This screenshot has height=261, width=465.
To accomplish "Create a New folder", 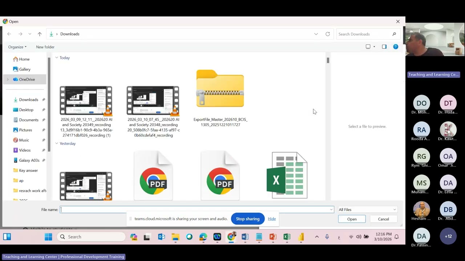I will [45, 47].
